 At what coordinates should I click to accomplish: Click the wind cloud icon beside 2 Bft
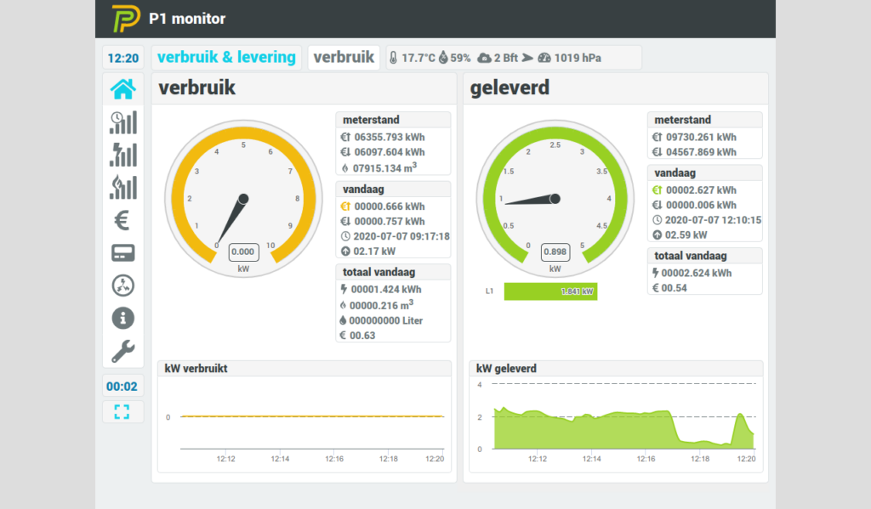[484, 58]
